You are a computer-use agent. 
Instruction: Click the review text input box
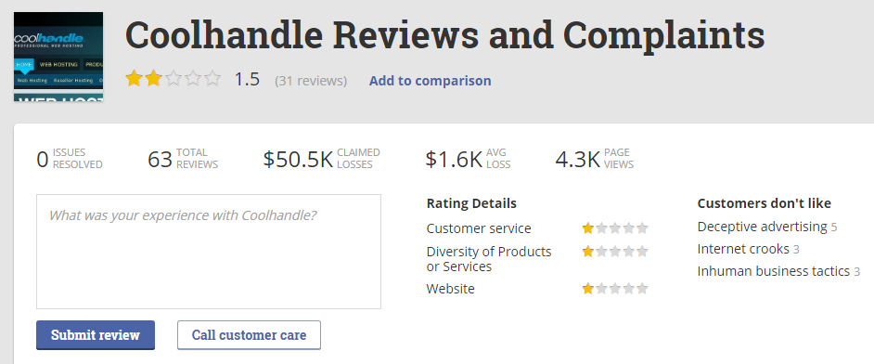point(209,252)
